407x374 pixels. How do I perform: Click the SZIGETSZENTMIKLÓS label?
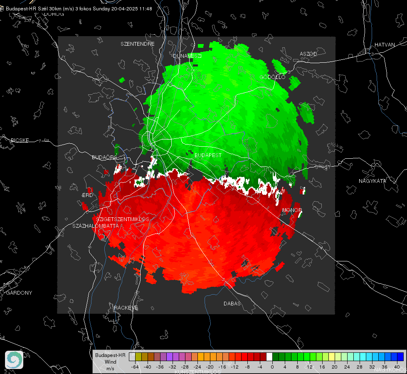123,219
